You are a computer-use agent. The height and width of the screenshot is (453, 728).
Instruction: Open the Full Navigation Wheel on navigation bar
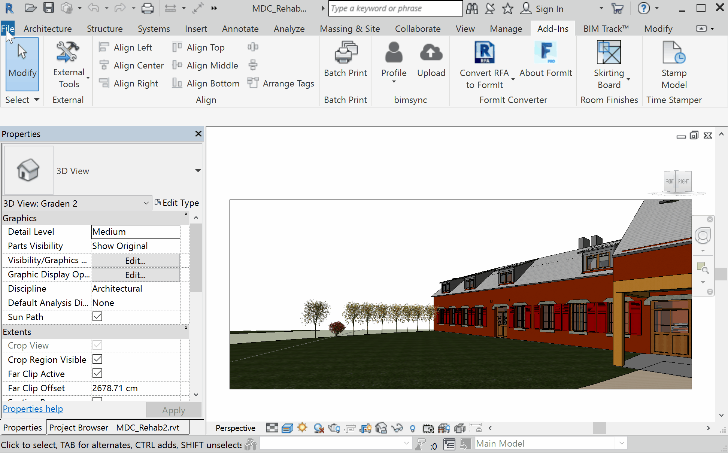tap(703, 236)
